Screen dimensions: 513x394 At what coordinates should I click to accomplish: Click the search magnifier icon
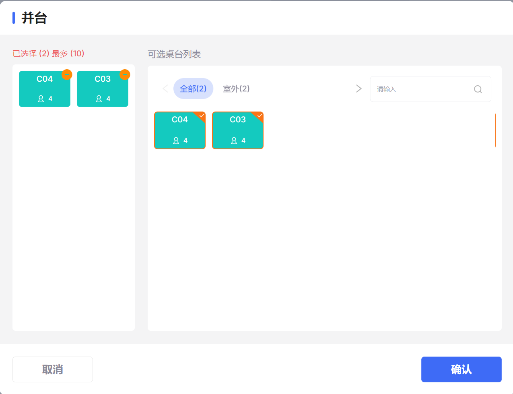coord(478,89)
